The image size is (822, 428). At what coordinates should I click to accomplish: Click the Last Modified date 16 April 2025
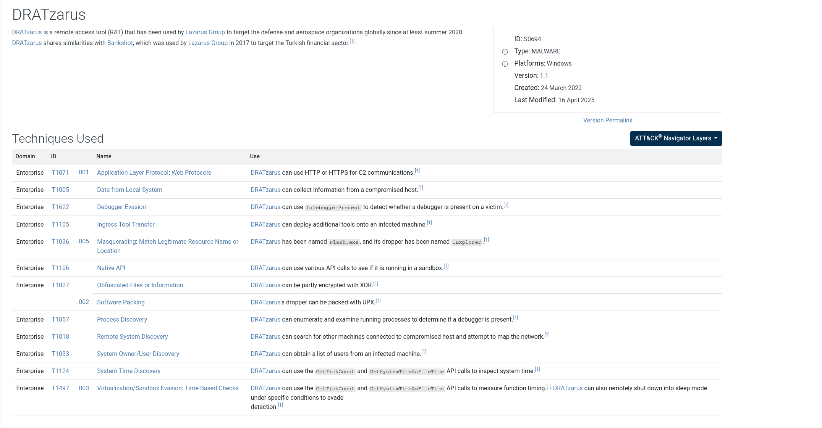576,100
